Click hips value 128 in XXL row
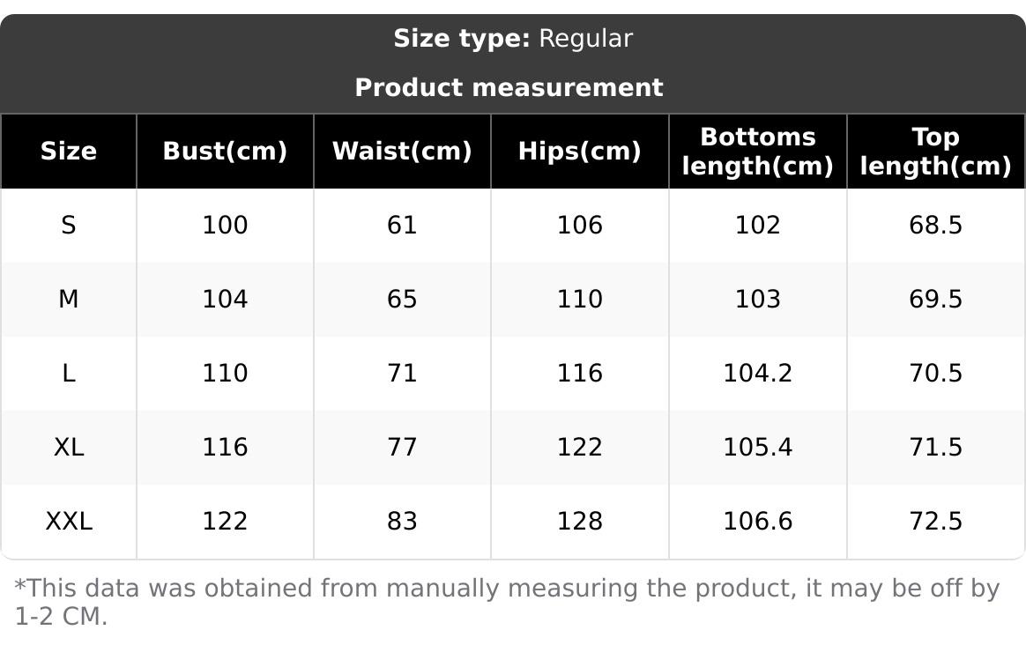This screenshot has height=645, width=1026. coord(579,522)
